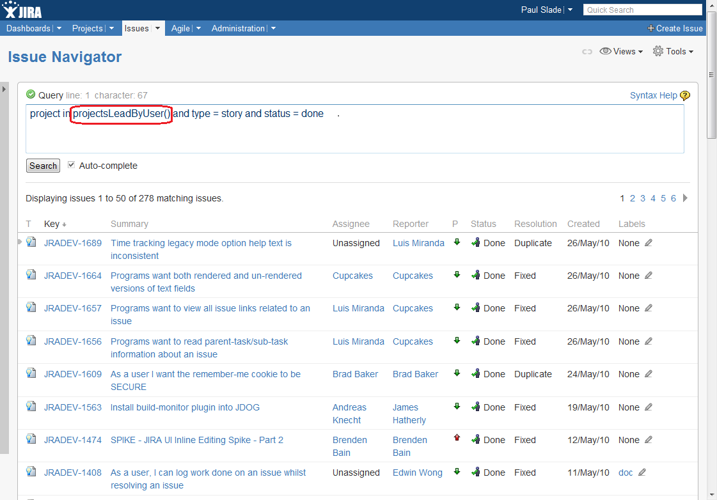The width and height of the screenshot is (717, 500).
Task: Open assignee Andreas Knecht's profile
Action: pyautogui.click(x=349, y=414)
